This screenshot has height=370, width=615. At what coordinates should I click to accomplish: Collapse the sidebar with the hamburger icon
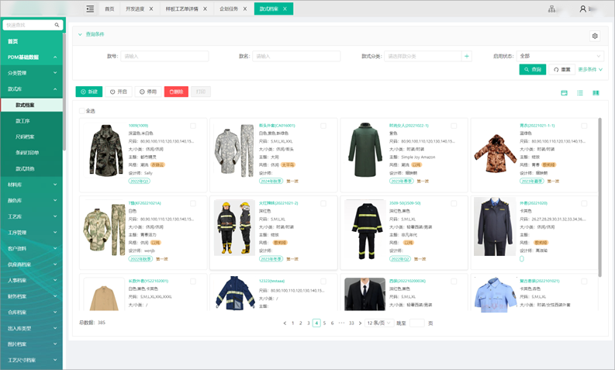pyautogui.click(x=90, y=9)
